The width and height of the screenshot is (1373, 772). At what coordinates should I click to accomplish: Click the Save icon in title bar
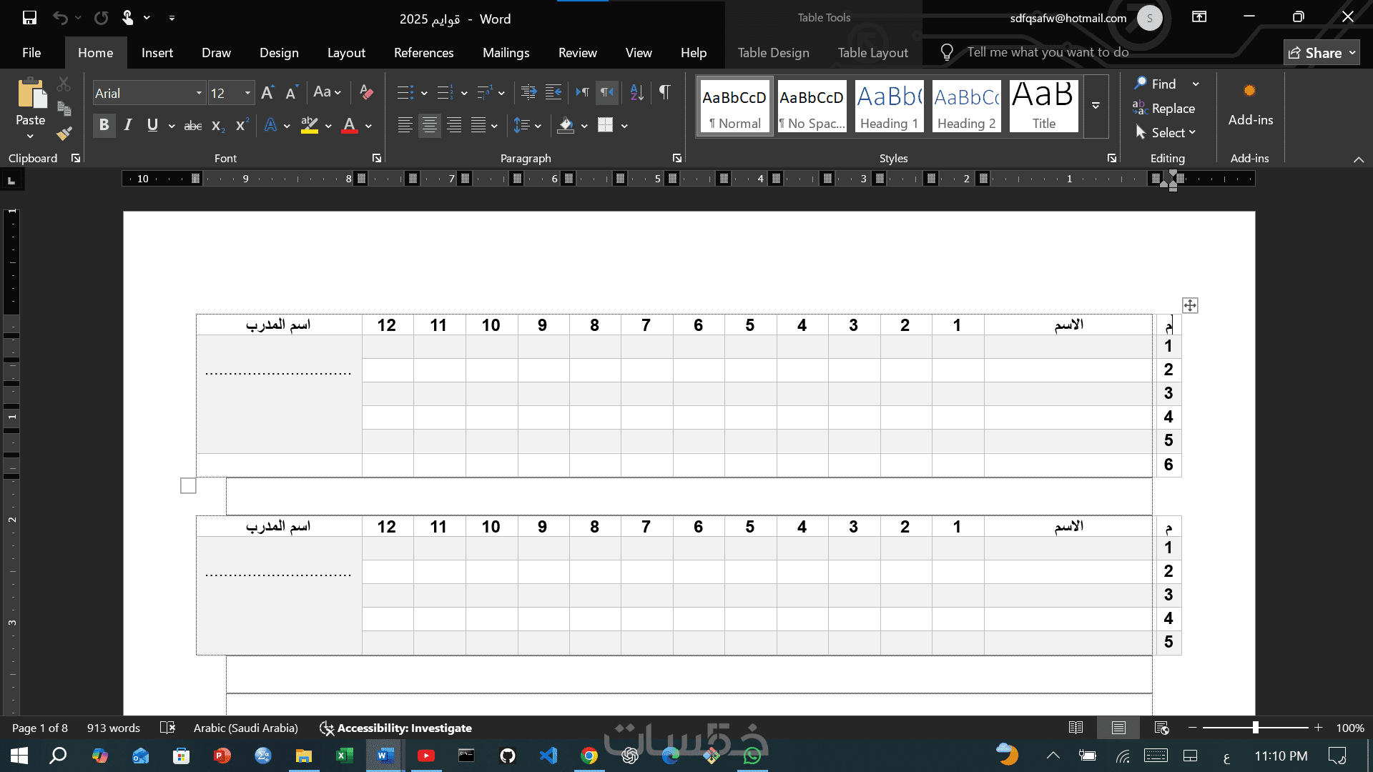[29, 18]
